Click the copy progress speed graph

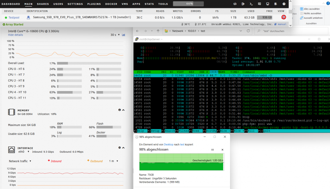181,162
